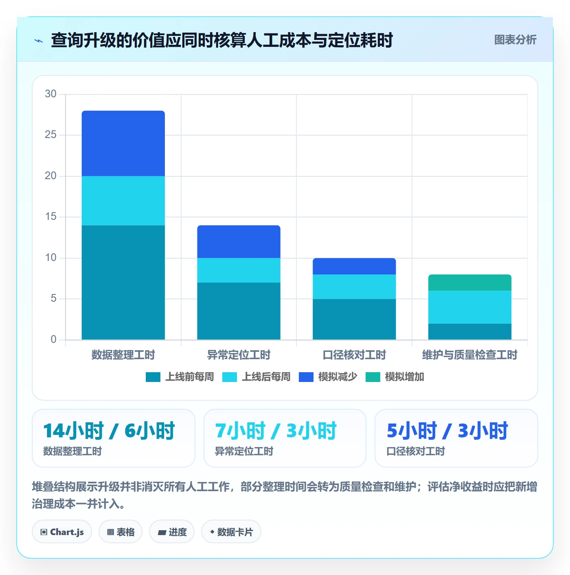Image resolution: width=570 pixels, height=575 pixels.
Task: Click the 图表分析 label in header
Action: pos(515,40)
